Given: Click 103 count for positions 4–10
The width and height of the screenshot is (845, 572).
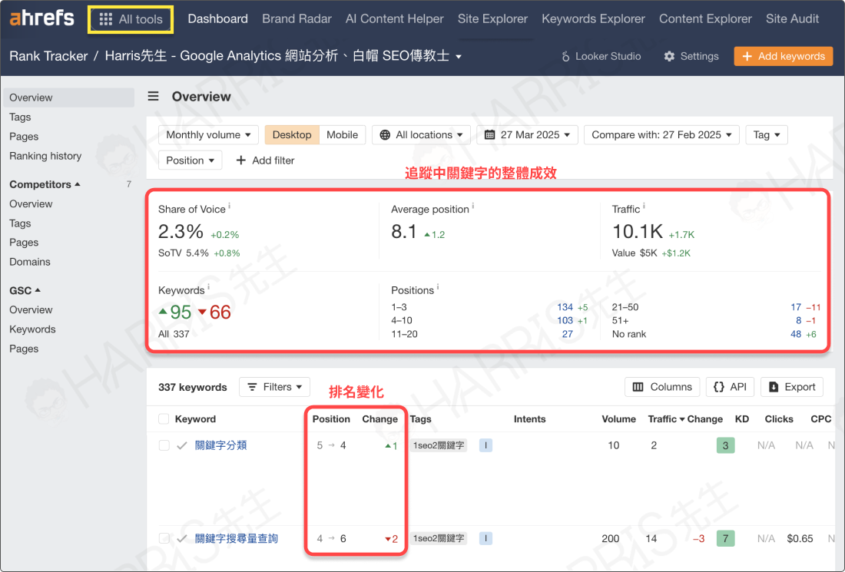Looking at the screenshot, I should [x=565, y=320].
